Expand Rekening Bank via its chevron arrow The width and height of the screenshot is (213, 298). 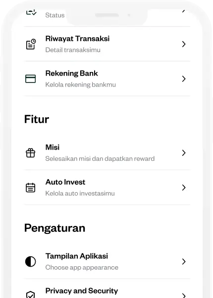click(184, 78)
